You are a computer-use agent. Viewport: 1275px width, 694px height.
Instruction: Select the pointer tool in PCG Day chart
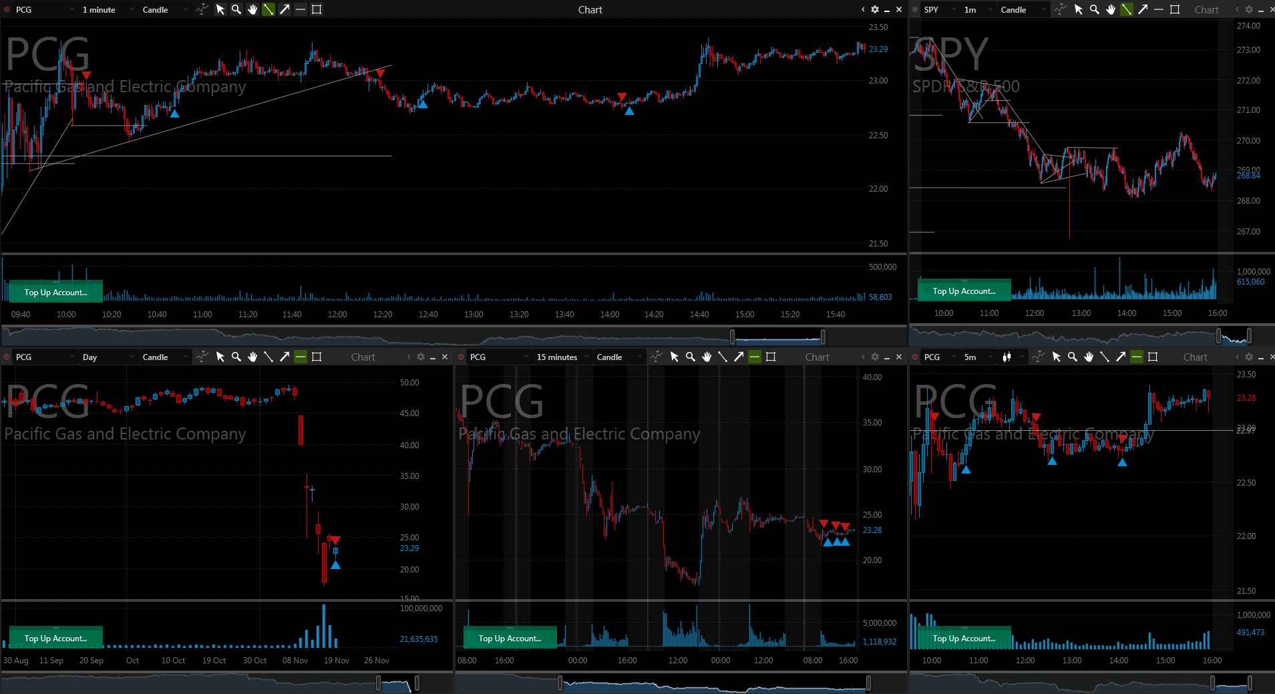point(220,357)
